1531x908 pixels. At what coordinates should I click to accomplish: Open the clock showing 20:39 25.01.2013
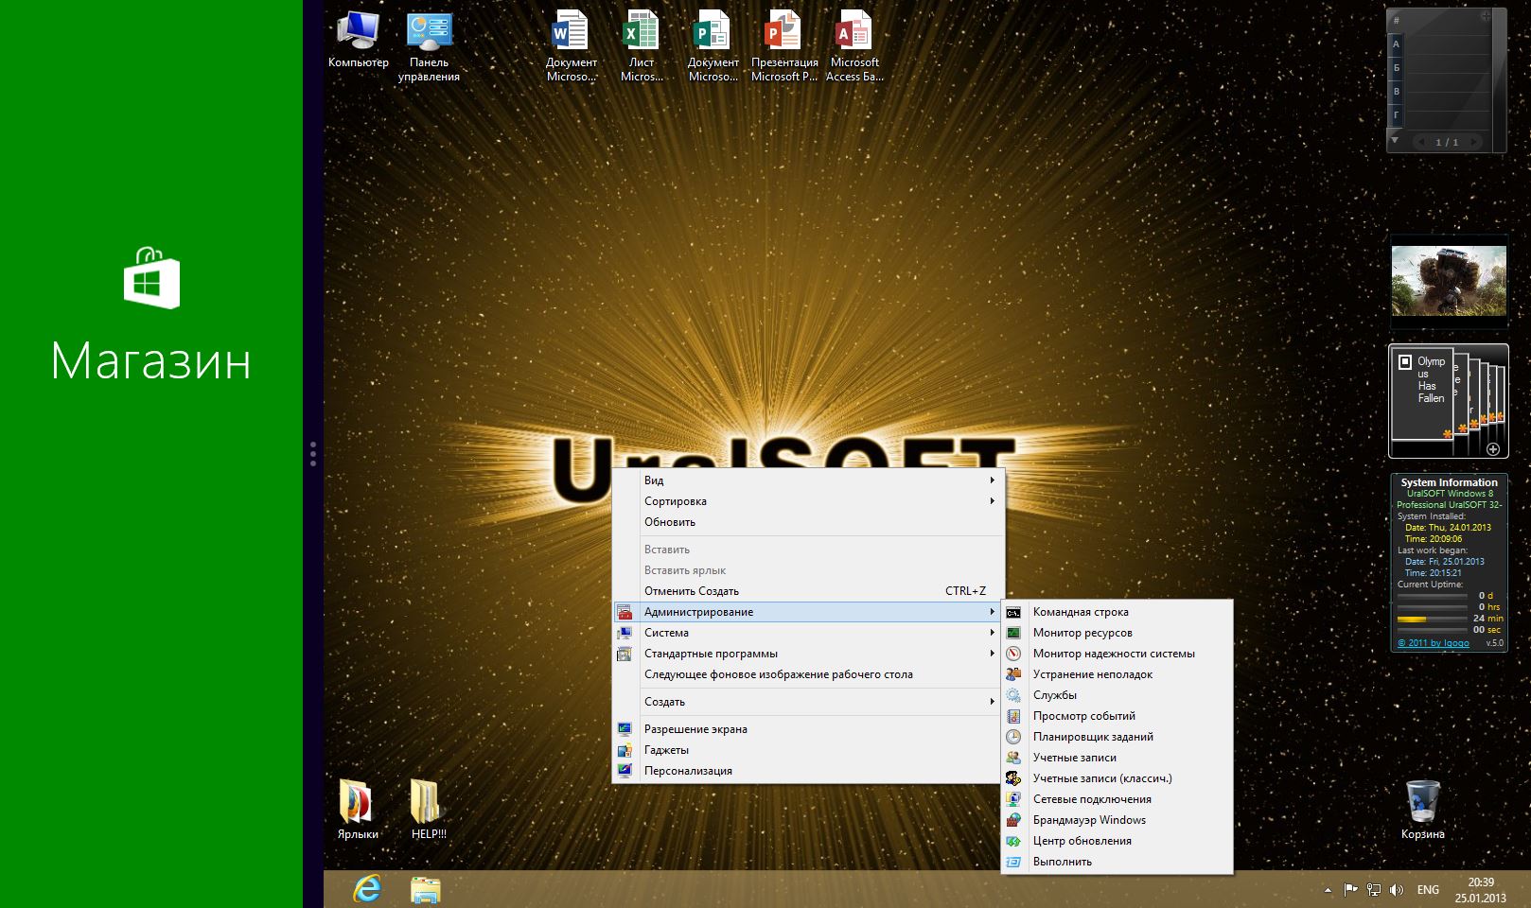1481,890
